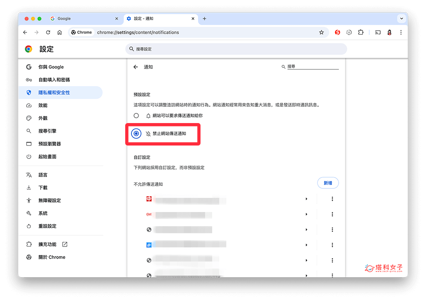Switch to the Google tab
Viewport: 426px width, 301px height.
pyautogui.click(x=84, y=18)
